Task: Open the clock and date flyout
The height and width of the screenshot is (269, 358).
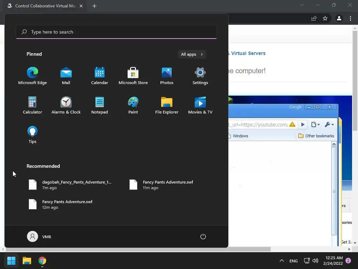Action: click(x=333, y=261)
